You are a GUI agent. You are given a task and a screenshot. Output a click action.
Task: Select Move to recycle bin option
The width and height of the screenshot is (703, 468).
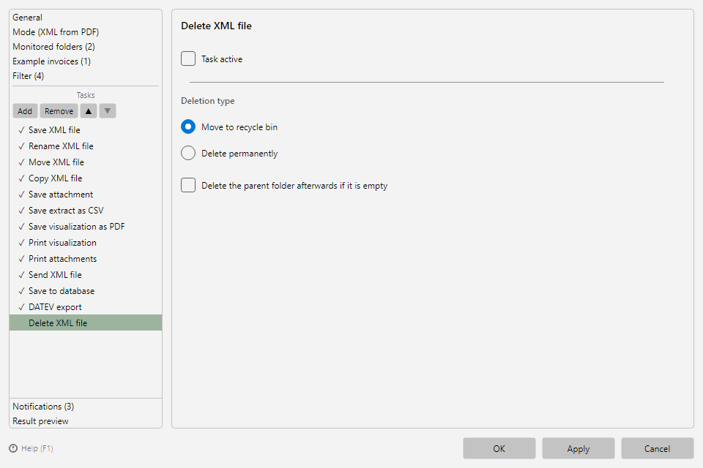click(x=188, y=127)
